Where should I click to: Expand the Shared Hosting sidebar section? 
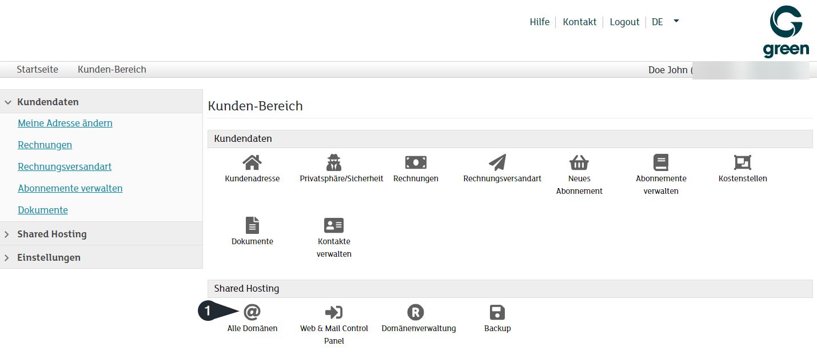[x=51, y=234]
